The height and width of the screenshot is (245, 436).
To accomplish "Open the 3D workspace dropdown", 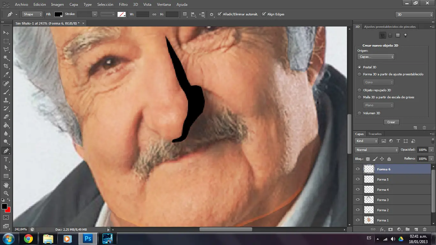I will [x=414, y=15].
